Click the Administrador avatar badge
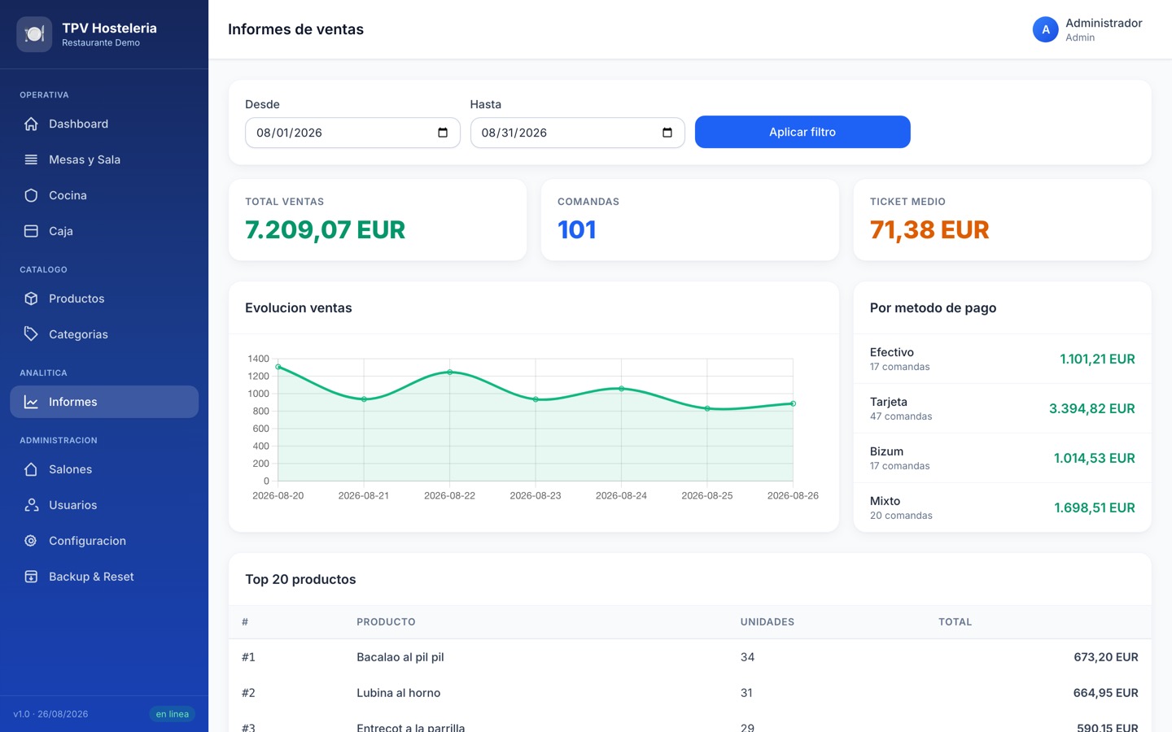The height and width of the screenshot is (732, 1172). [x=1046, y=29]
